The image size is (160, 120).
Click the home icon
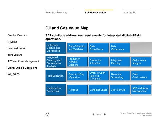47,114
